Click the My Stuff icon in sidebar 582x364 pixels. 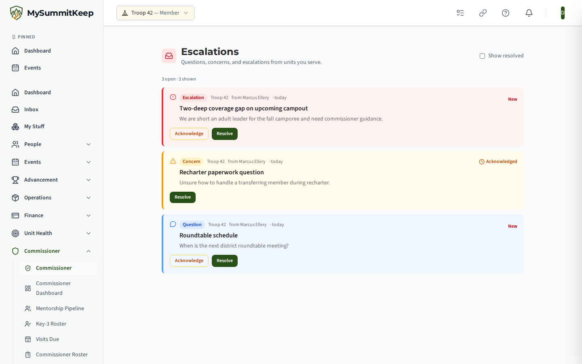click(x=15, y=127)
